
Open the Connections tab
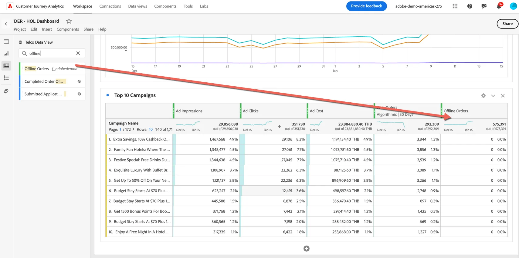110,6
